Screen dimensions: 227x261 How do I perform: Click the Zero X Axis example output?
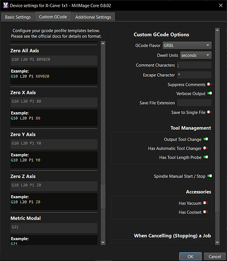pyautogui.click(x=54, y=118)
